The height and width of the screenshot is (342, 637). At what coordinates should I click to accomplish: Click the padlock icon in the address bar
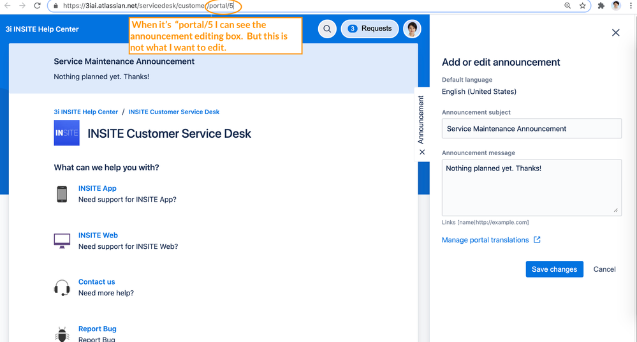click(55, 6)
